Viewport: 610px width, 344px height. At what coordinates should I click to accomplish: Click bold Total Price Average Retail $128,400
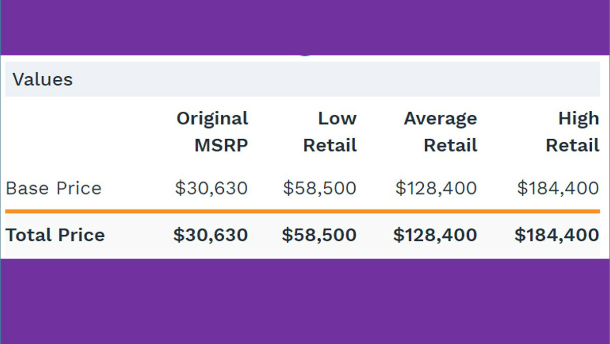(x=435, y=235)
